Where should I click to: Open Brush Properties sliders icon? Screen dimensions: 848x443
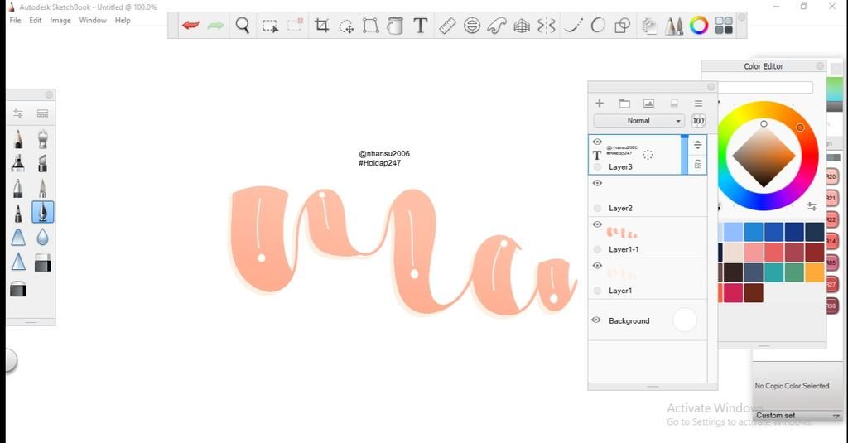click(18, 113)
